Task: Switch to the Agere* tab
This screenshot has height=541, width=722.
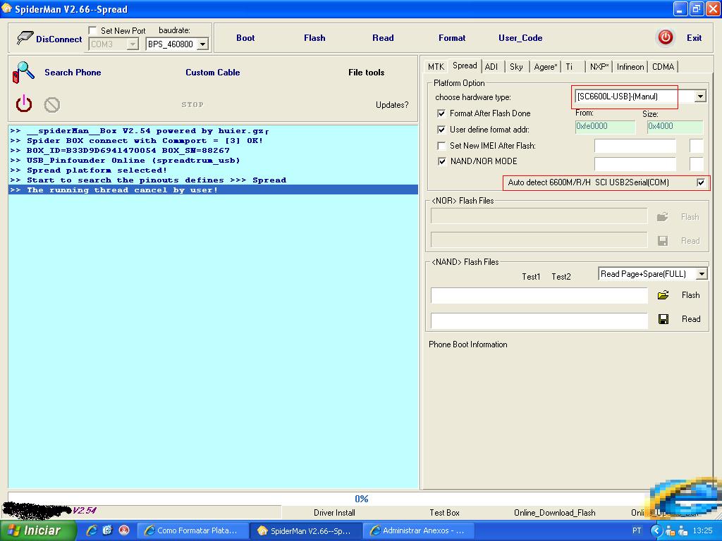Action: point(545,67)
